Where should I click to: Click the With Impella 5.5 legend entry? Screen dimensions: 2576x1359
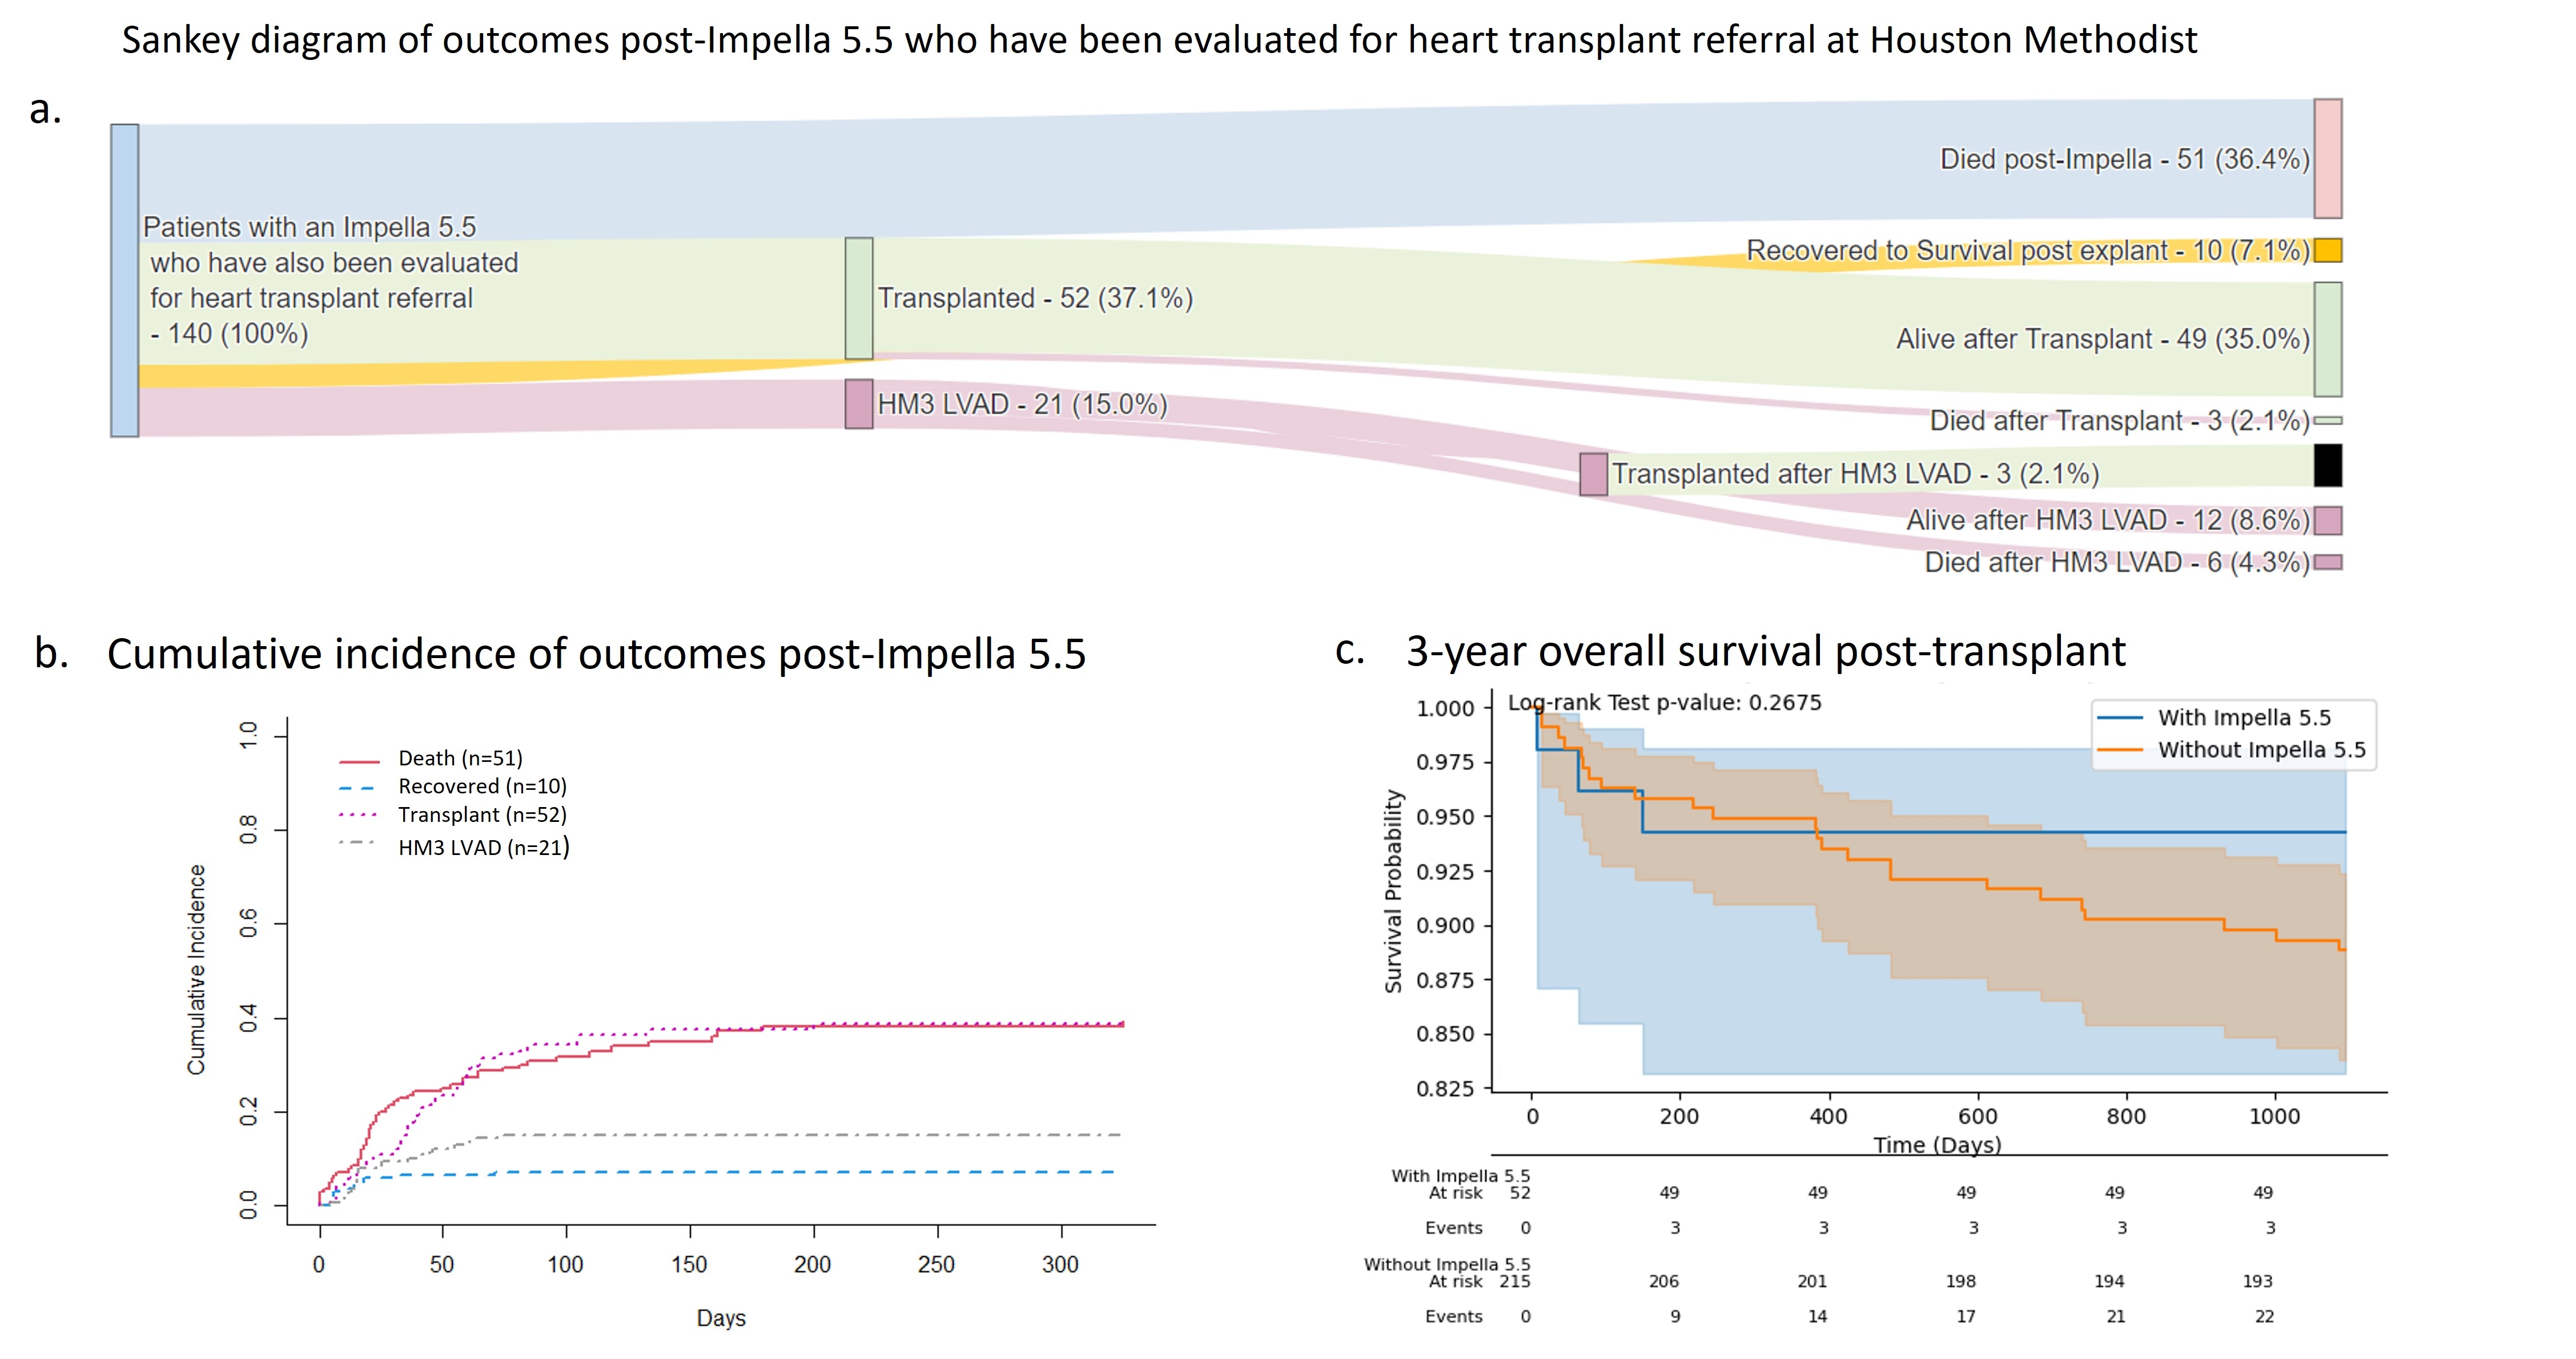click(2243, 717)
